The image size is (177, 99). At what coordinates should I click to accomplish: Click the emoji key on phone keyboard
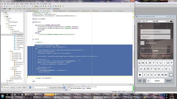[x=144, y=81]
